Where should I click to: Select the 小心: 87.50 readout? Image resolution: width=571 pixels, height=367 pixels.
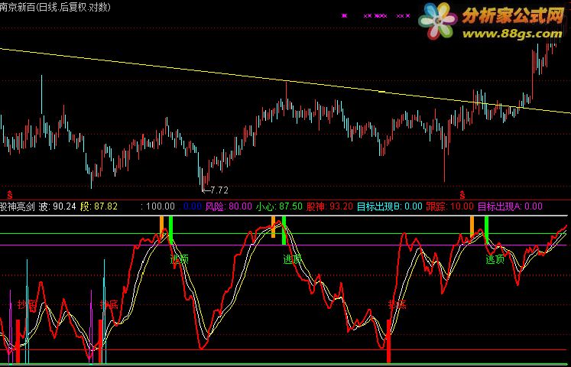[x=279, y=206]
